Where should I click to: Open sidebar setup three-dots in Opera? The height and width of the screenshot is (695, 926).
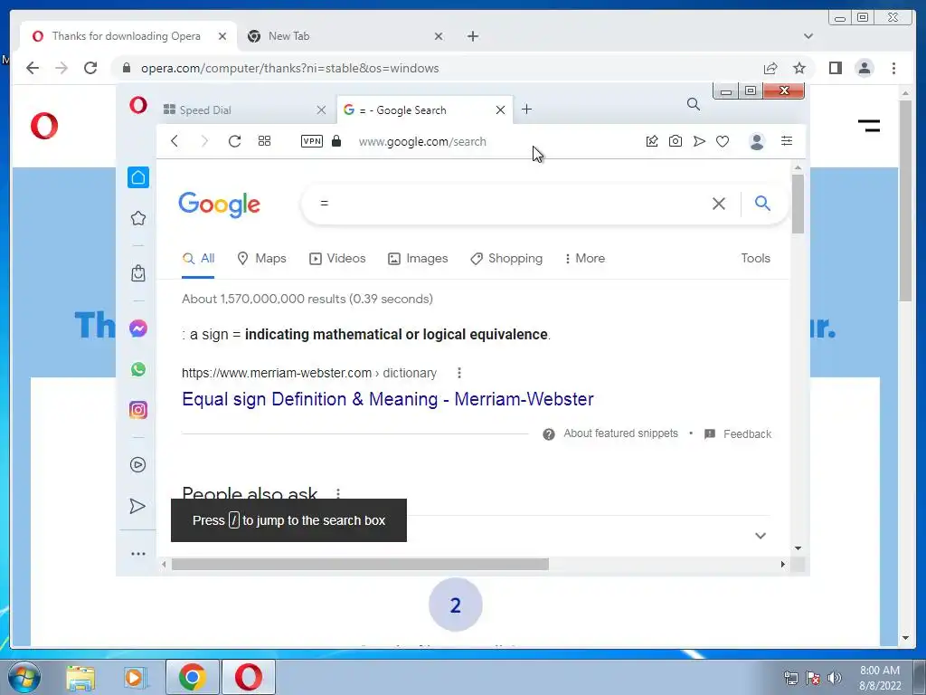coord(138,554)
